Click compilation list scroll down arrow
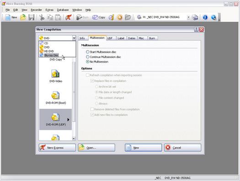This screenshot has height=181, width=240. click(x=74, y=138)
